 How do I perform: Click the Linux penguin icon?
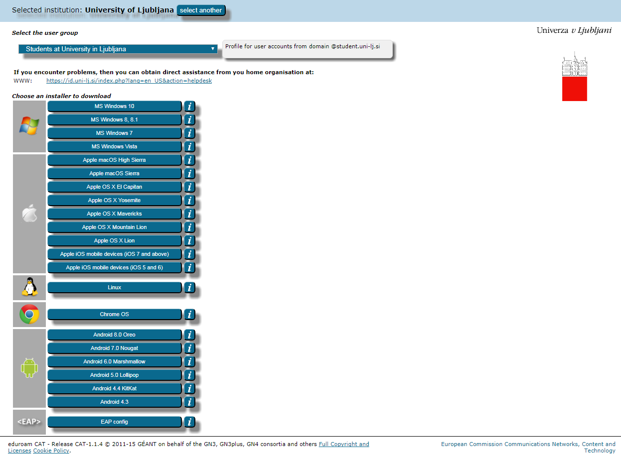pyautogui.click(x=29, y=287)
